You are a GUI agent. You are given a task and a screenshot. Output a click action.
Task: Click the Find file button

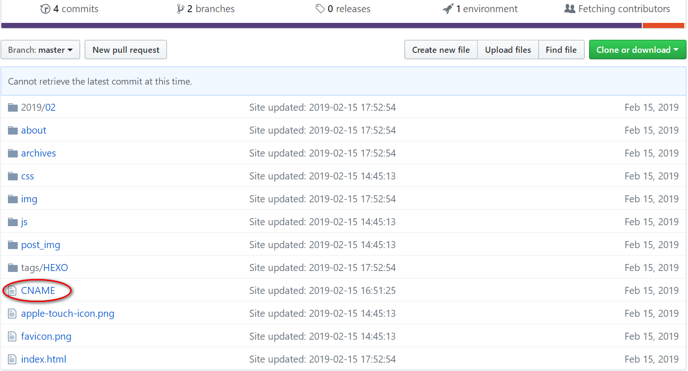(x=562, y=50)
